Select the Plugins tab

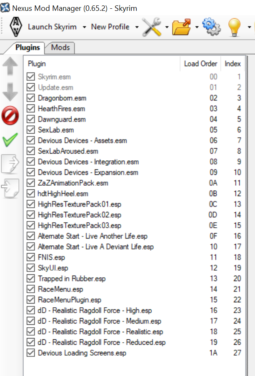pyautogui.click(x=27, y=47)
